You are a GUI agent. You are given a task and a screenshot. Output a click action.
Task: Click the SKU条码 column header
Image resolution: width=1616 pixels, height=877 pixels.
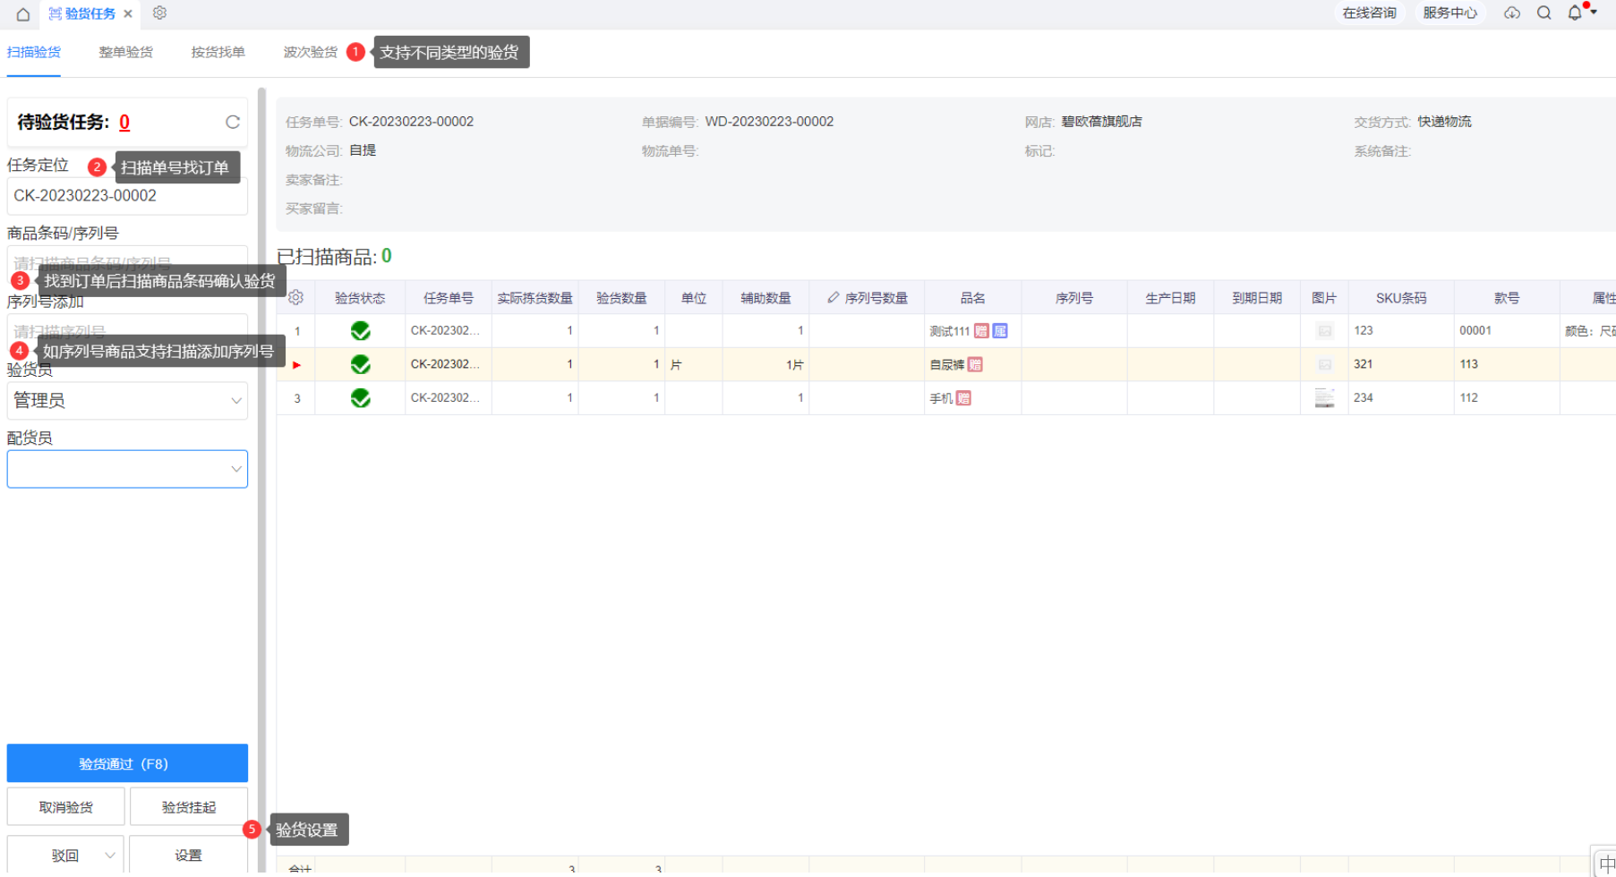[x=1401, y=298]
